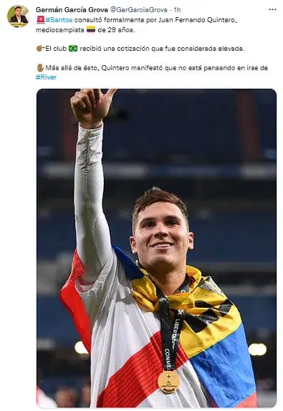
Task: Click the line about cotización considerada elevada
Action: pyautogui.click(x=140, y=49)
